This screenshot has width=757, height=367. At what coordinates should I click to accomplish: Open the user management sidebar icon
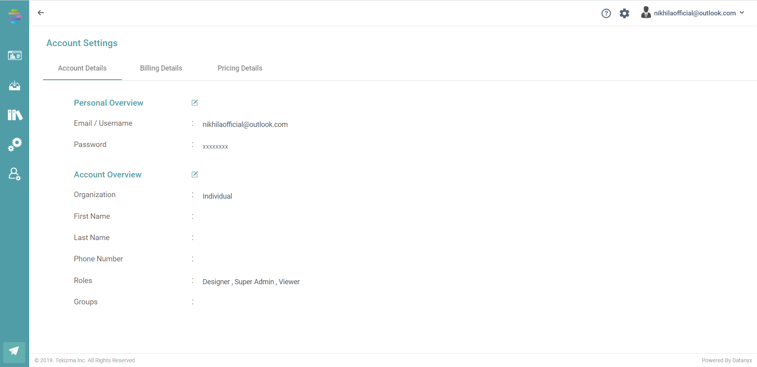[15, 174]
